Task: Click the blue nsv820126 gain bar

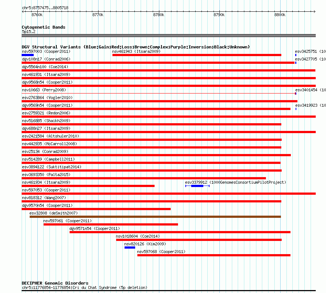Action: pos(130,248)
